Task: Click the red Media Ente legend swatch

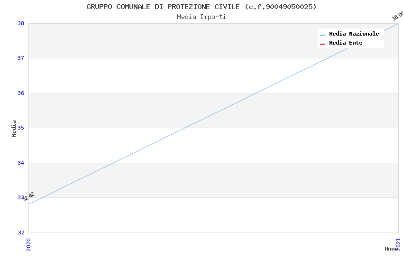Action: click(x=322, y=44)
